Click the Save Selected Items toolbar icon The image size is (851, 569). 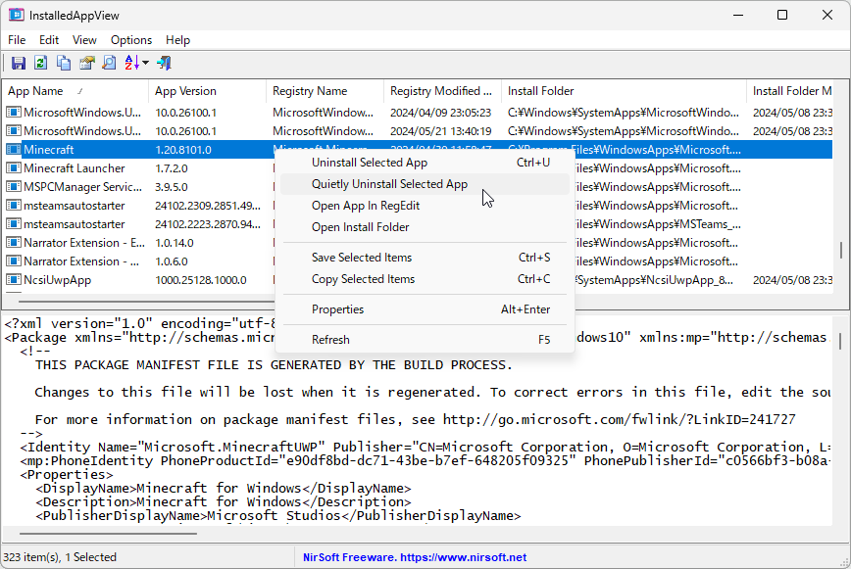coord(19,64)
